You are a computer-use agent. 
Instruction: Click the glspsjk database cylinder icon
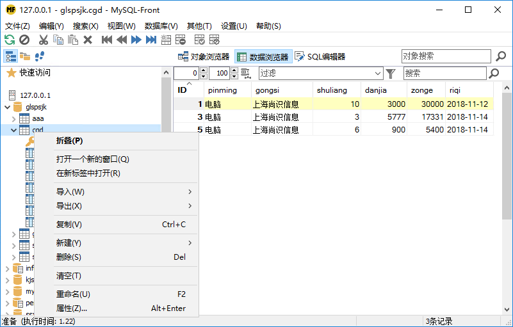18,107
